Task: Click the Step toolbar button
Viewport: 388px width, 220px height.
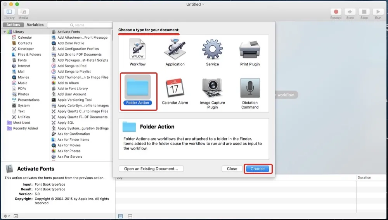Action: pyautogui.click(x=350, y=12)
